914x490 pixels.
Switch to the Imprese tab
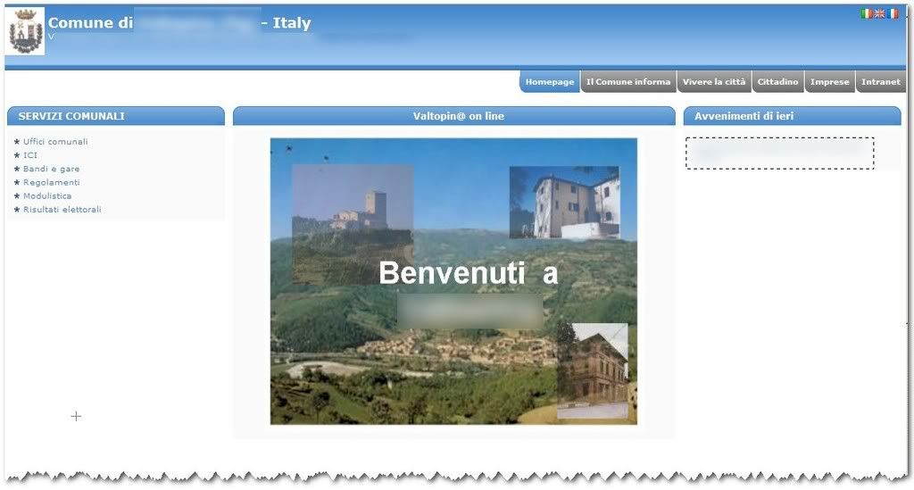829,82
